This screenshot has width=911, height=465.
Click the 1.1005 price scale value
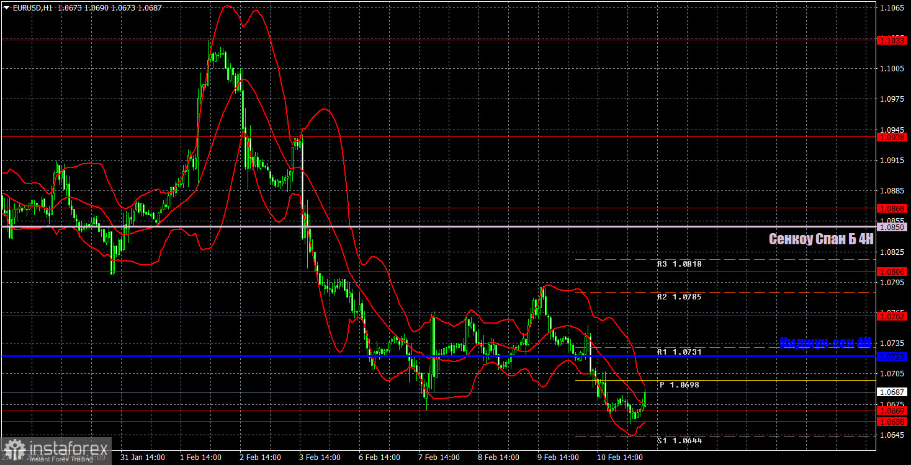click(x=892, y=69)
